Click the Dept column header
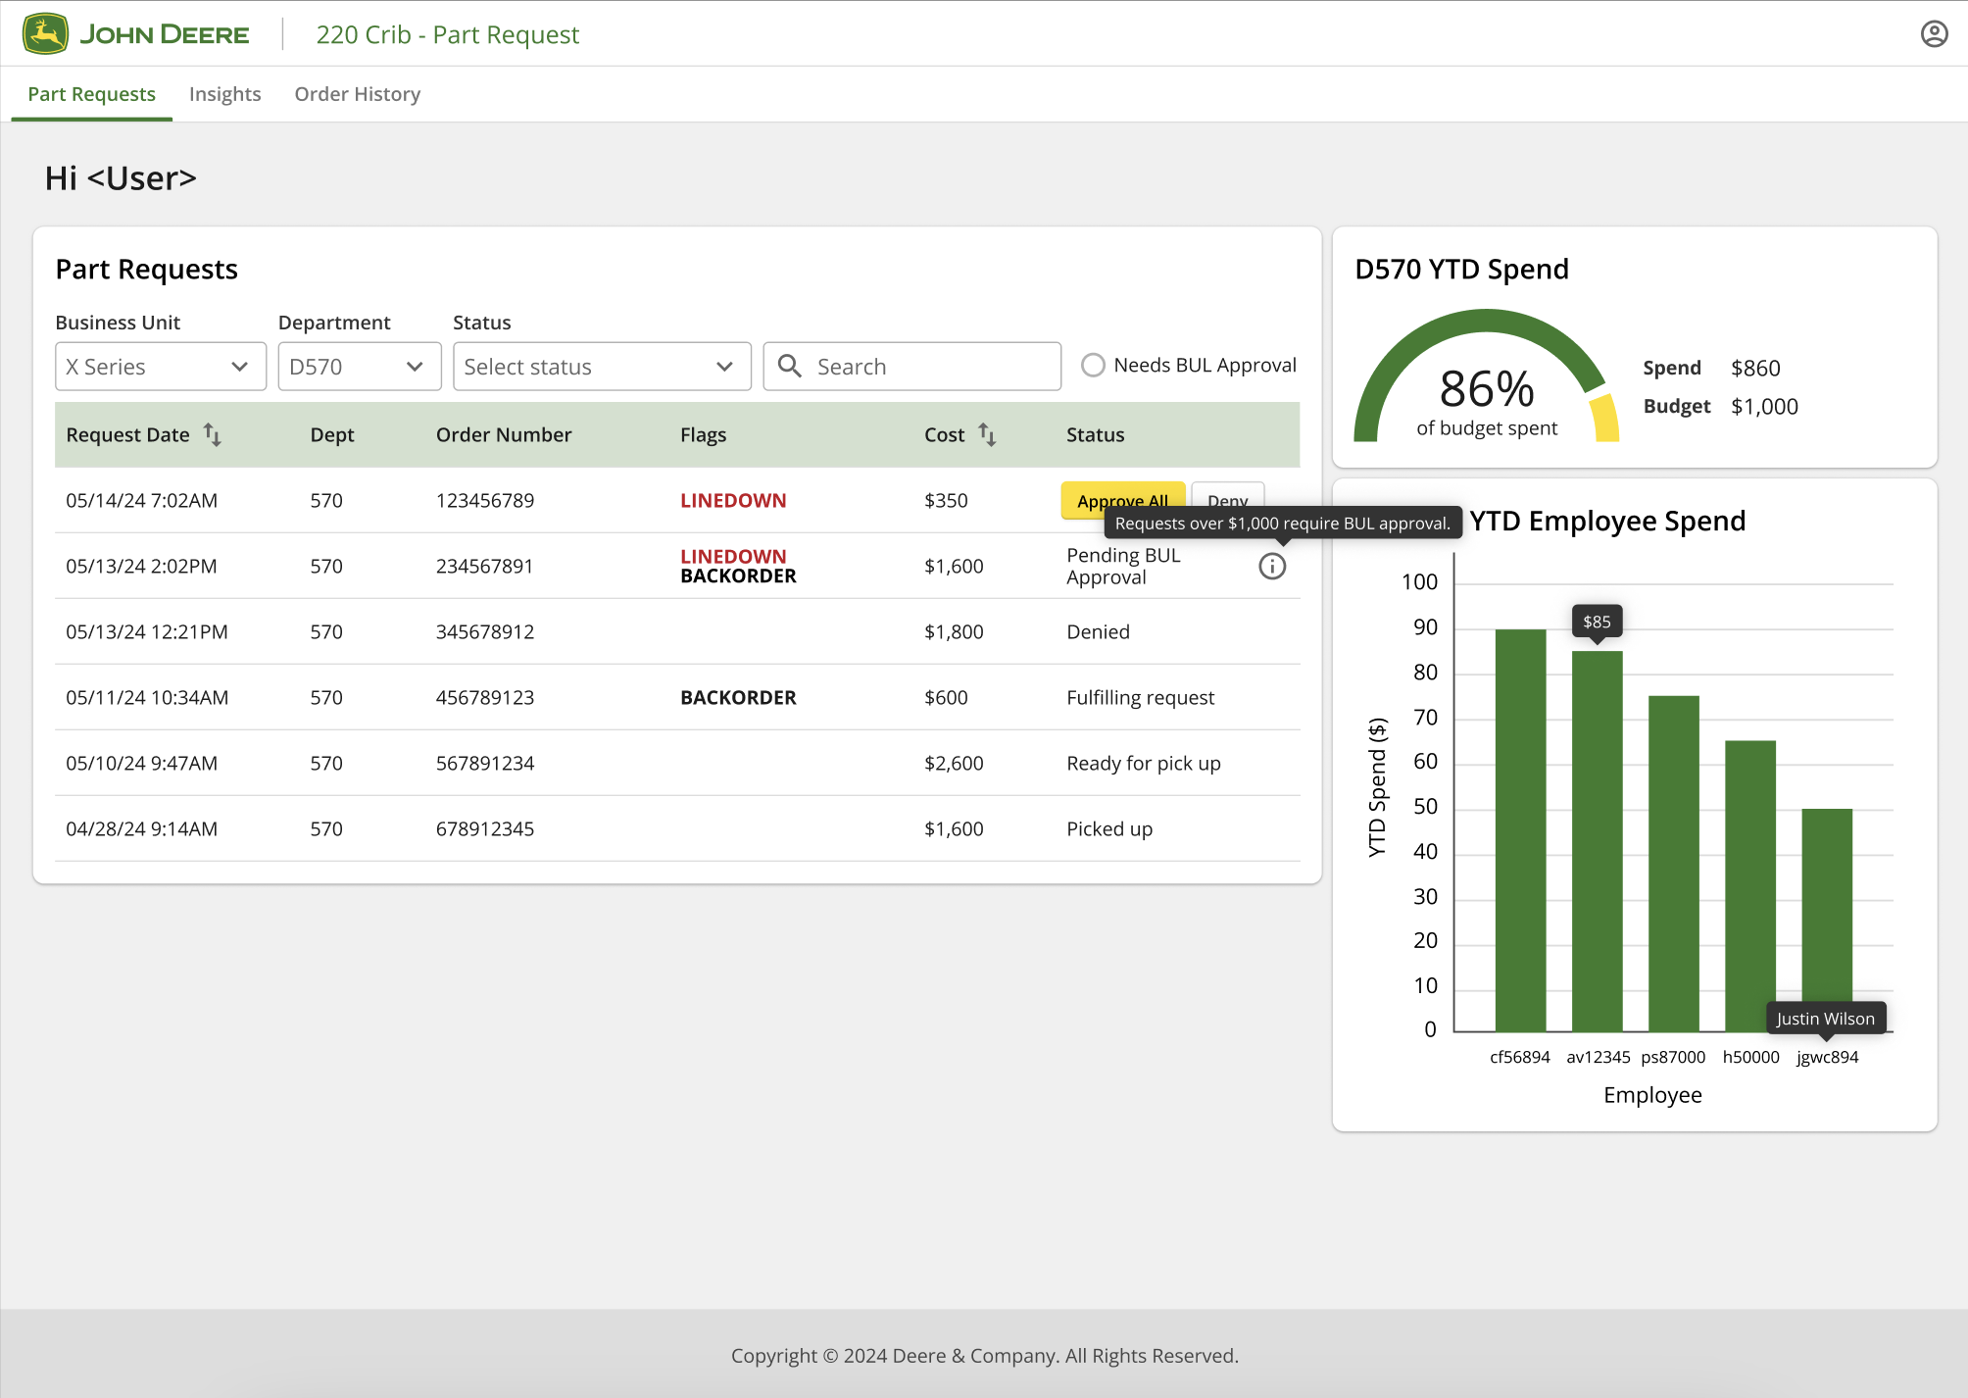This screenshot has height=1398, width=1968. tap(332, 434)
